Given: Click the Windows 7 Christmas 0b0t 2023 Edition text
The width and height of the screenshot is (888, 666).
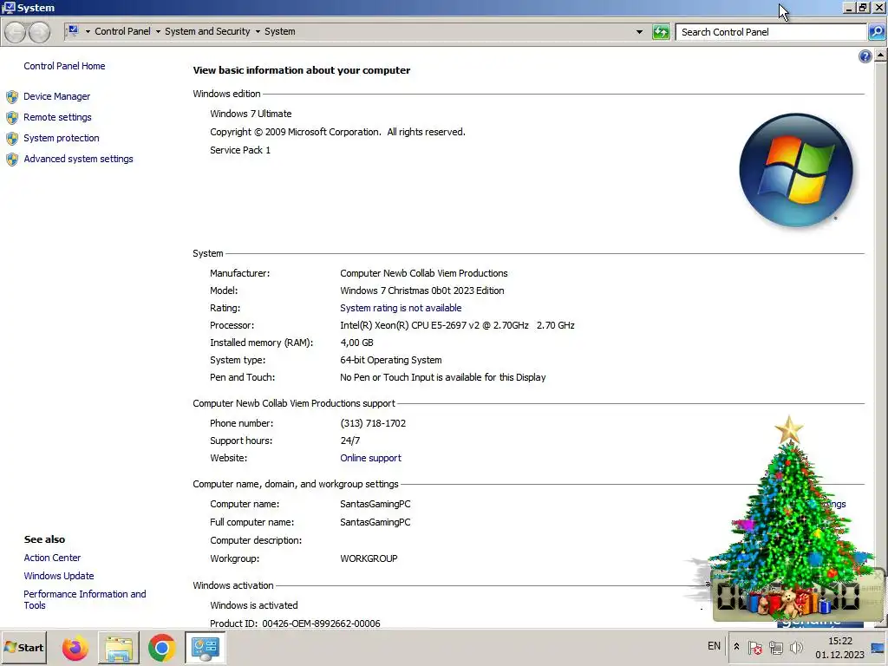Looking at the screenshot, I should tap(422, 291).
